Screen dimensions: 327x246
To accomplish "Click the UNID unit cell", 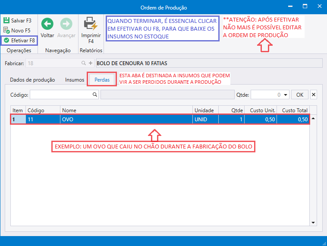I will (206, 120).
